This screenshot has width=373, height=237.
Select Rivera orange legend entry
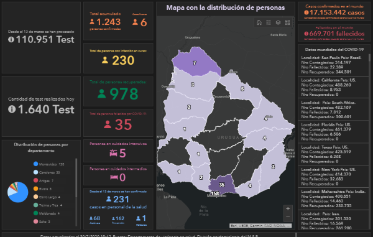click(x=42, y=188)
